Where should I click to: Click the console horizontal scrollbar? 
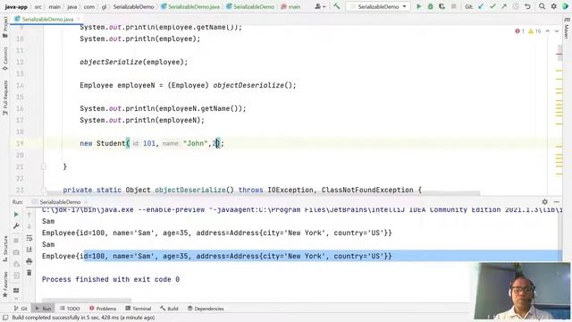[87, 301]
